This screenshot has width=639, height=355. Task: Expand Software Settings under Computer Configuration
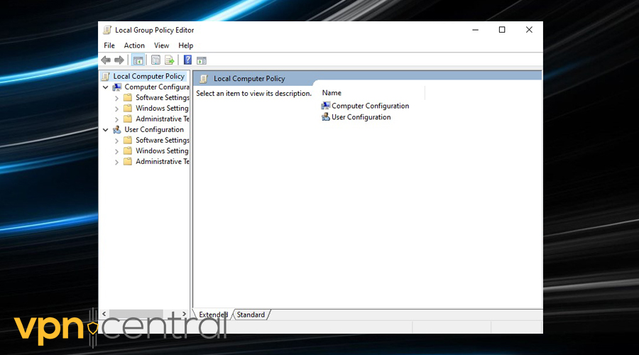coord(116,98)
